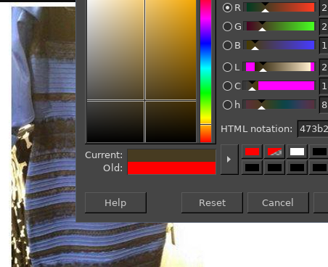This screenshot has height=267, width=328.
Task: Click the Cancel button
Action: 278,202
